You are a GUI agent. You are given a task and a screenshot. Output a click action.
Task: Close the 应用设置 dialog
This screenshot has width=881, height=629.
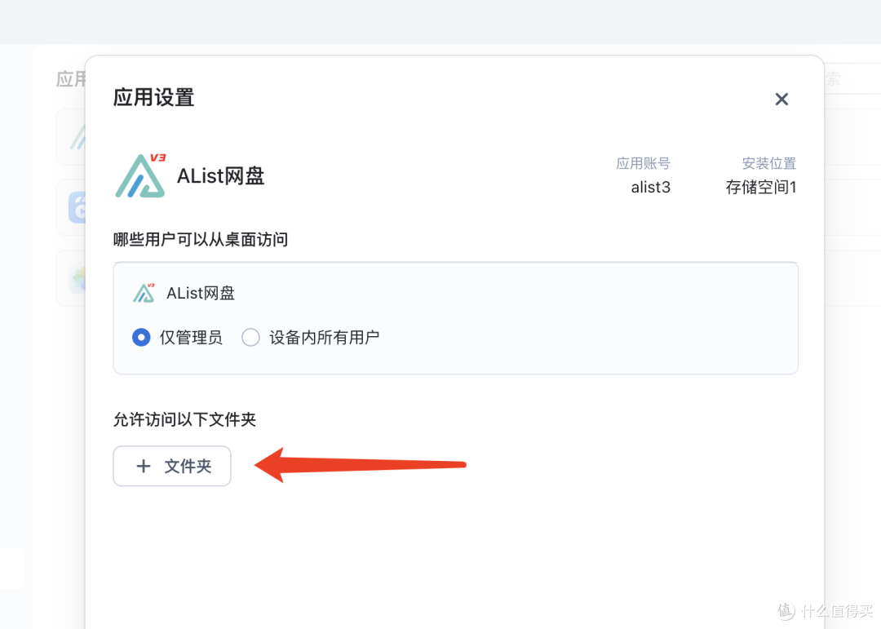pyautogui.click(x=781, y=99)
